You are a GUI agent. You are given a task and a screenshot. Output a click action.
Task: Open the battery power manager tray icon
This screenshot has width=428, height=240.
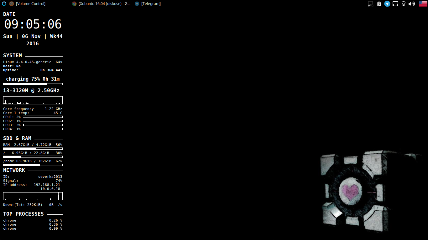[379, 4]
